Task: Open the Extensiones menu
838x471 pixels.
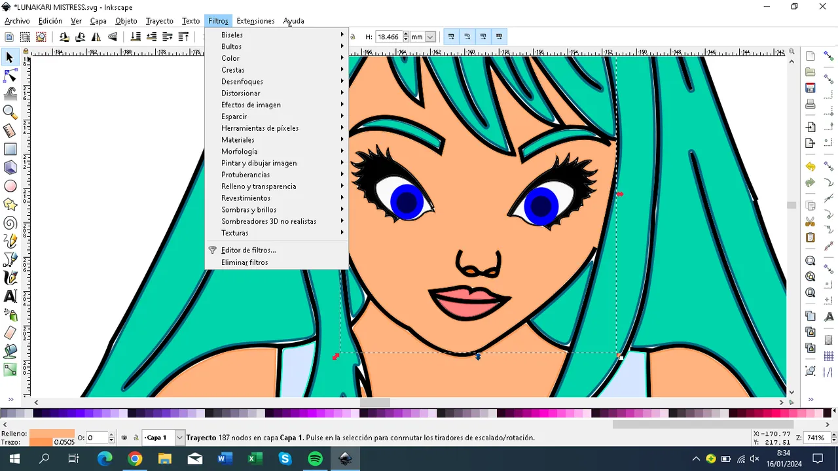Action: (255, 21)
